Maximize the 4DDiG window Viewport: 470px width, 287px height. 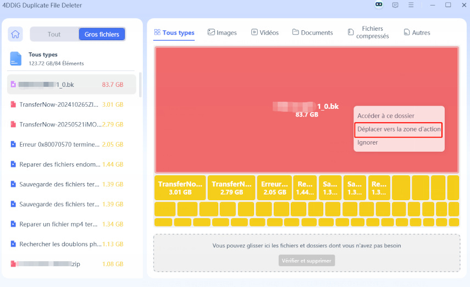[448, 5]
